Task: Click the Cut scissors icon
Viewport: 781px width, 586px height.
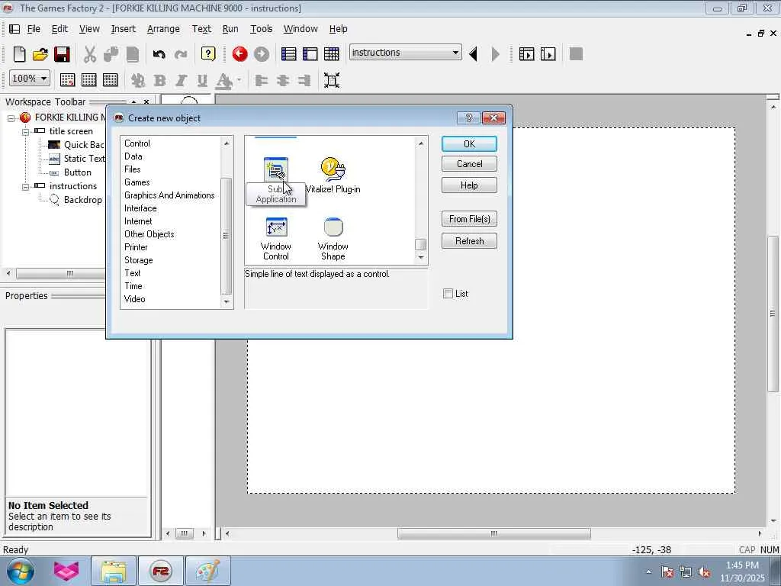Action: click(90, 54)
